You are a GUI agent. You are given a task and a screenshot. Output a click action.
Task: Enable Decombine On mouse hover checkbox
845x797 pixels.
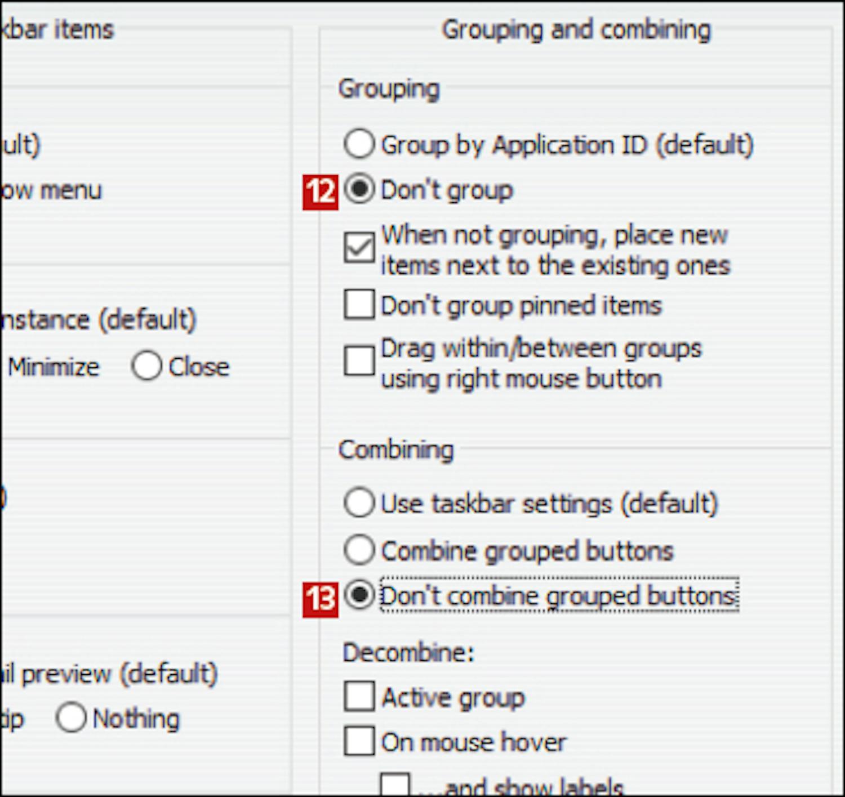(359, 741)
